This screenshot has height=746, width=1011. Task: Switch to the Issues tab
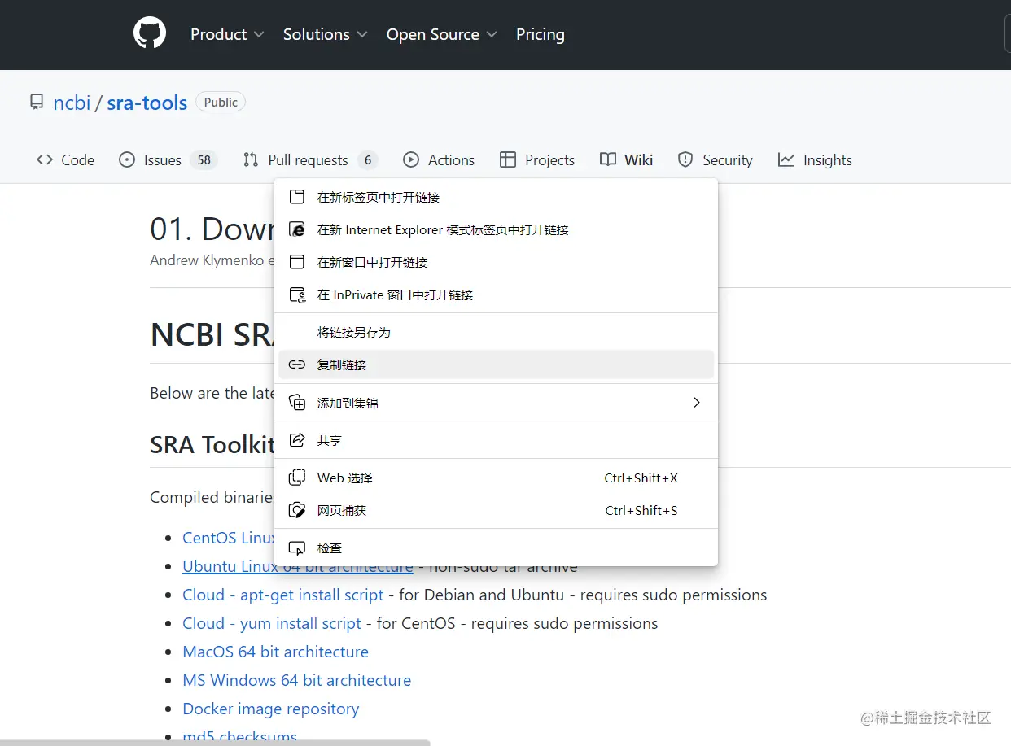point(168,159)
